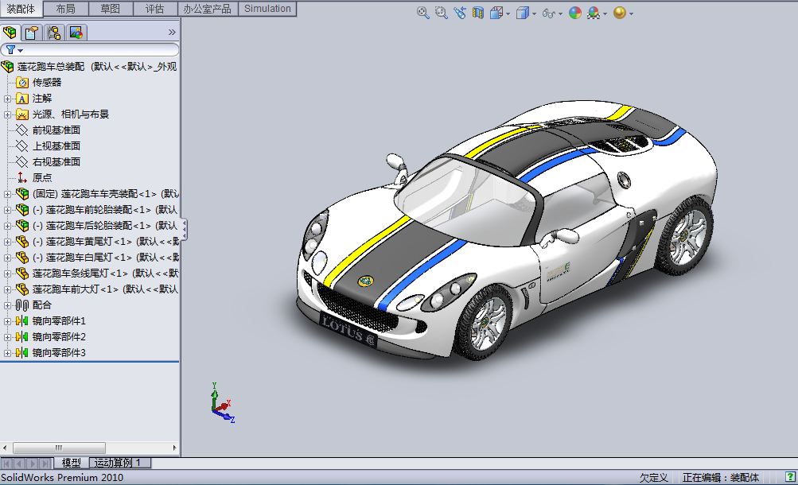Open the Hide/Show Items dropdown arrow
The height and width of the screenshot is (485, 798).
pyautogui.click(x=560, y=14)
